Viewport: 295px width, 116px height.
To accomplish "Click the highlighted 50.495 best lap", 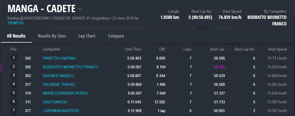I will pos(219,67).
